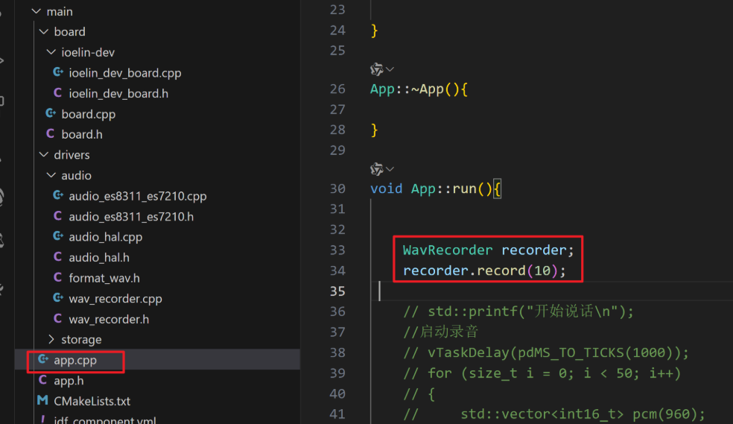
Task: Click 'App::~App(){' destructor line
Action: (x=419, y=89)
